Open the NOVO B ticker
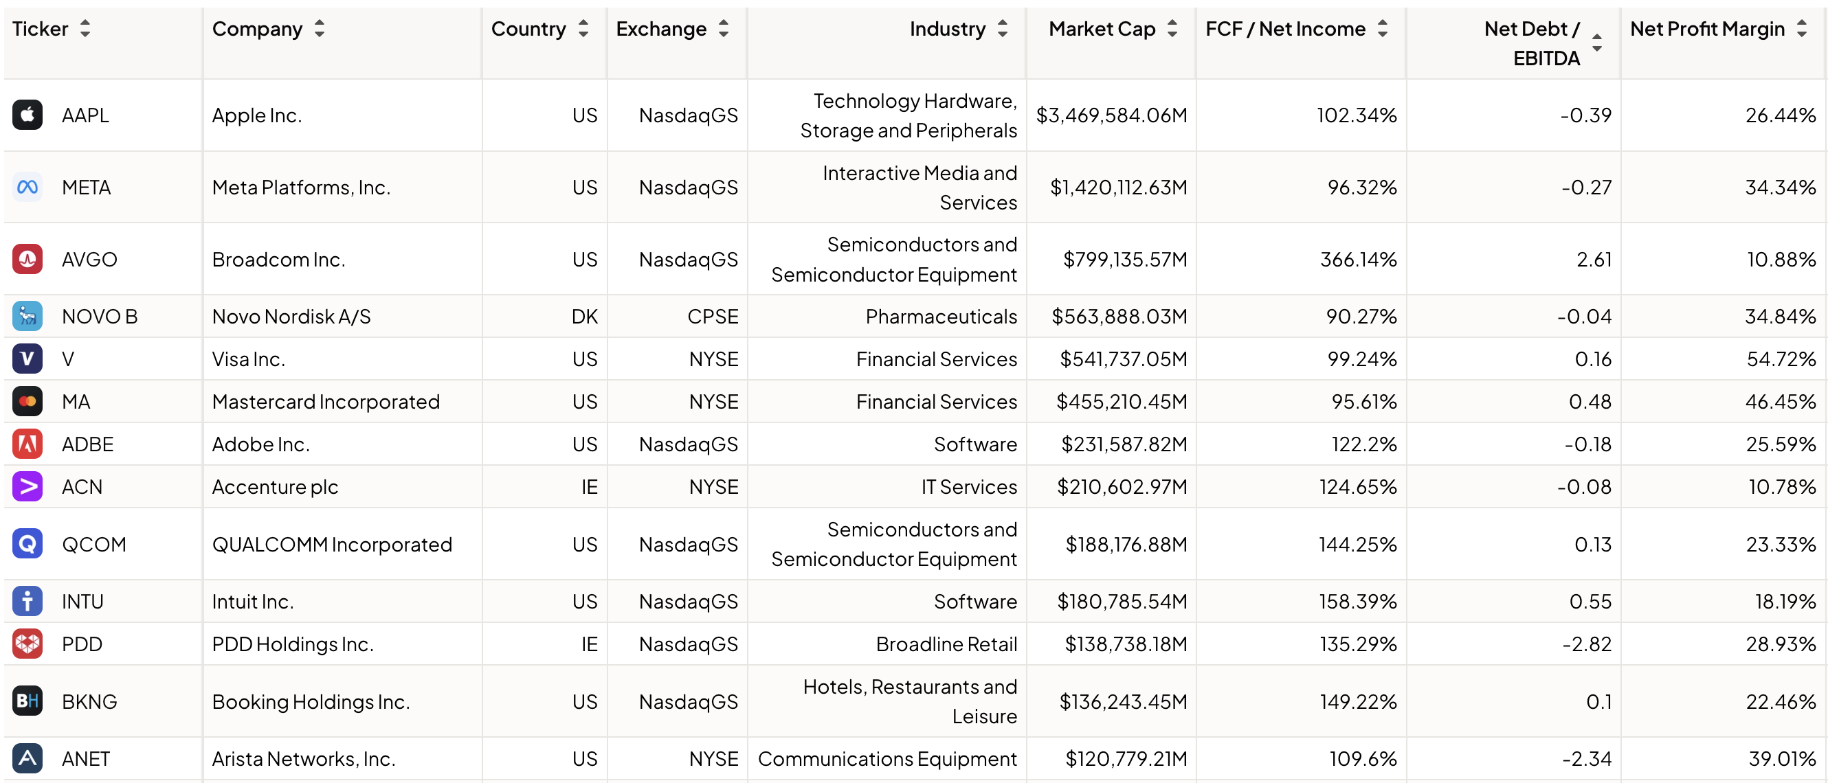Viewport: 1828px width, 783px height. pos(100,317)
